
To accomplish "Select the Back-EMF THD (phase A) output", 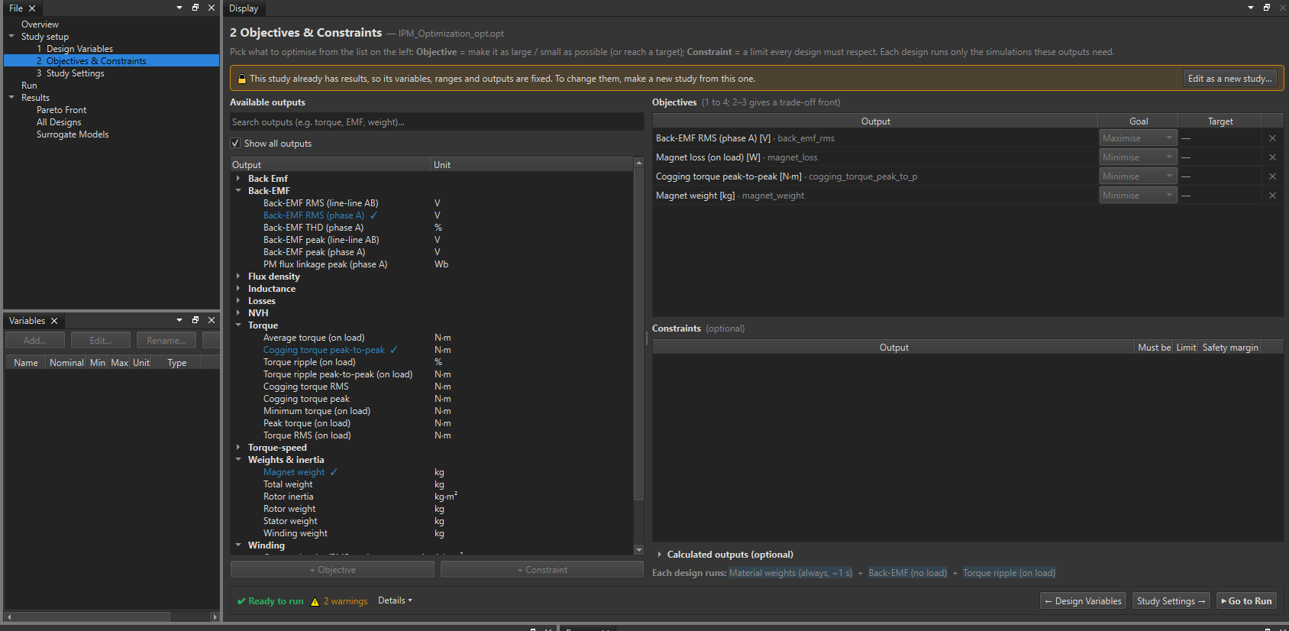I will [313, 228].
